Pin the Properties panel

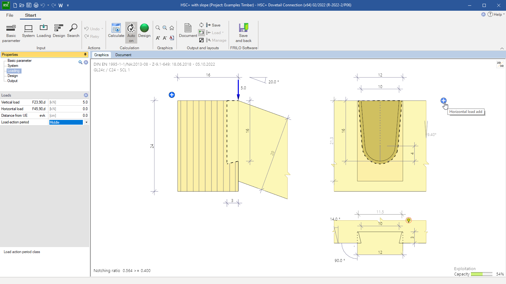coord(85,55)
